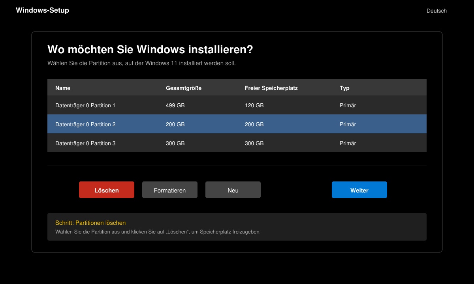
Task: Select the Datenträger 0 Partition 3 row
Action: tap(237, 143)
